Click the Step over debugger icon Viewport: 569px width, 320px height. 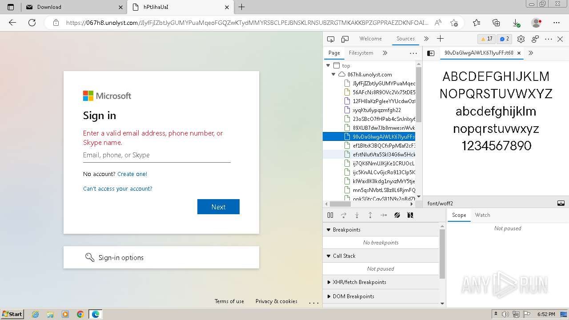344,215
